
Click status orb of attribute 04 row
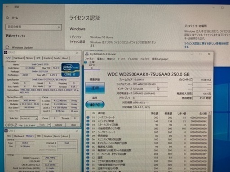[x=88, y=125]
